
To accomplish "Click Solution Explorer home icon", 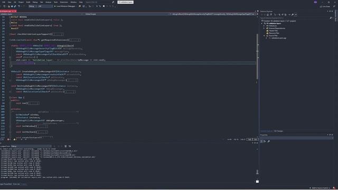I will (268, 15).
